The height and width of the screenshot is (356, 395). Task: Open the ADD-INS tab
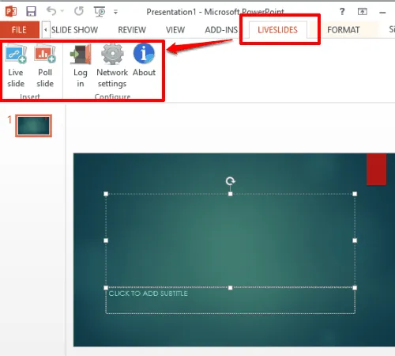click(221, 30)
